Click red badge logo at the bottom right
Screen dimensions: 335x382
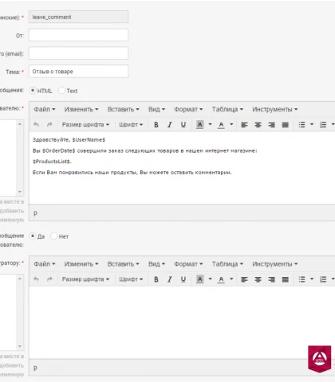coord(319,359)
